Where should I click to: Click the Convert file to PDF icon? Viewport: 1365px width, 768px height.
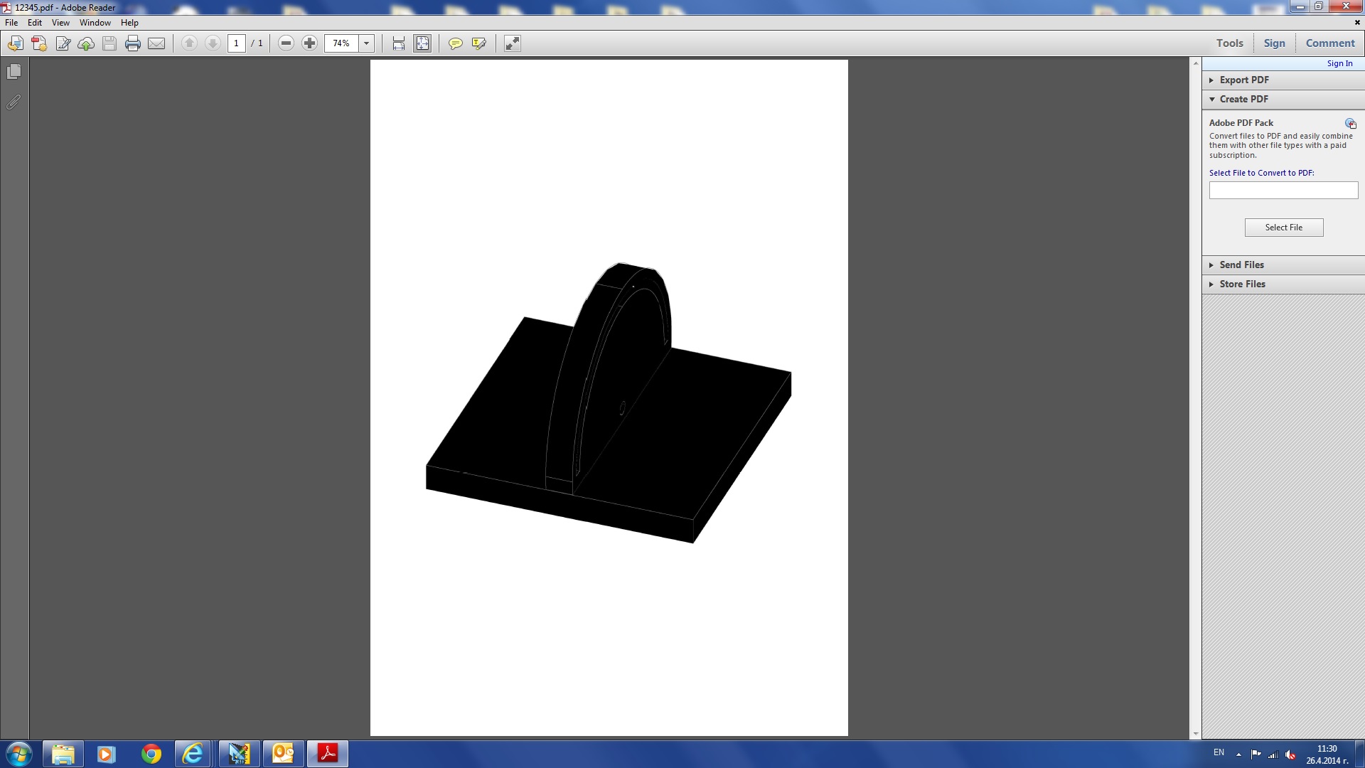[39, 44]
